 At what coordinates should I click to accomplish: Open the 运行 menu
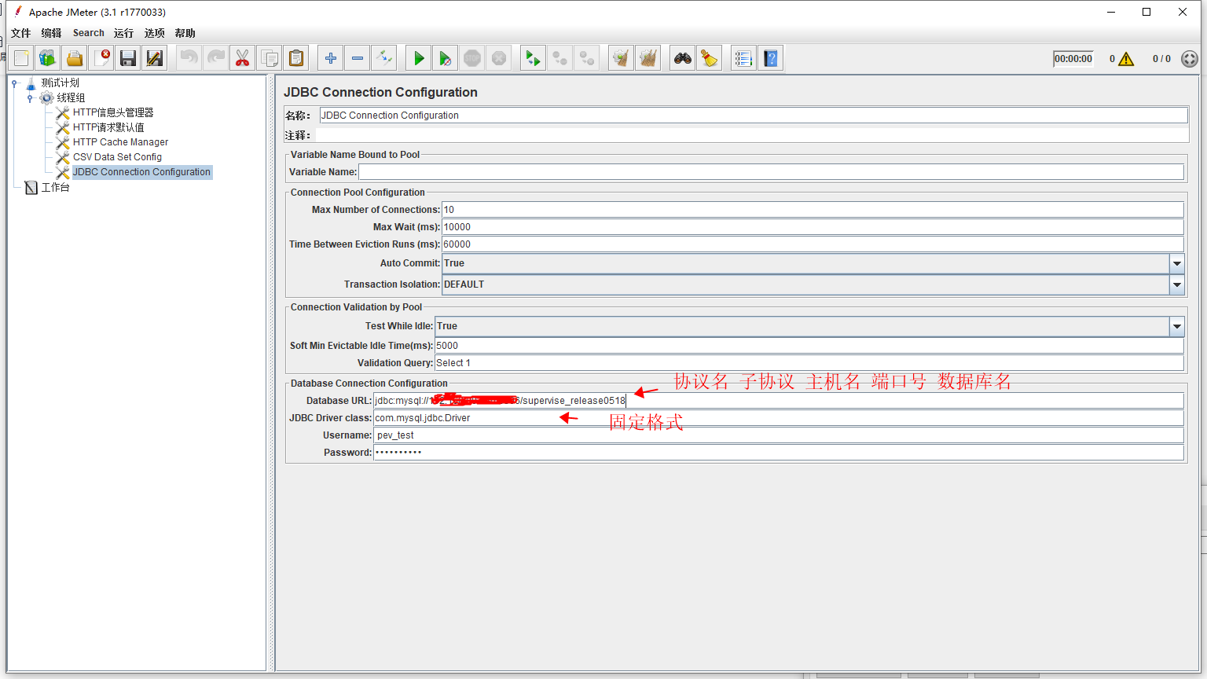pos(123,33)
